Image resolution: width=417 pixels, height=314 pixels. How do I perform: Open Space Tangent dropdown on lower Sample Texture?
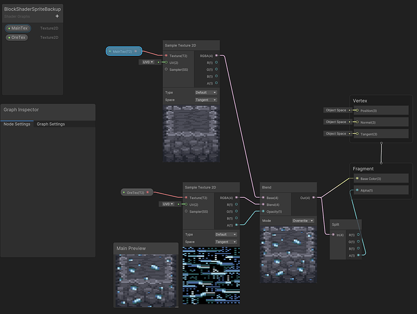[226, 242]
